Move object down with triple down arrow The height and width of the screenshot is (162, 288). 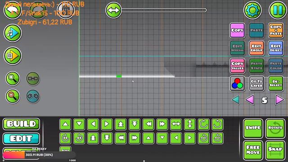[x=107, y=138]
